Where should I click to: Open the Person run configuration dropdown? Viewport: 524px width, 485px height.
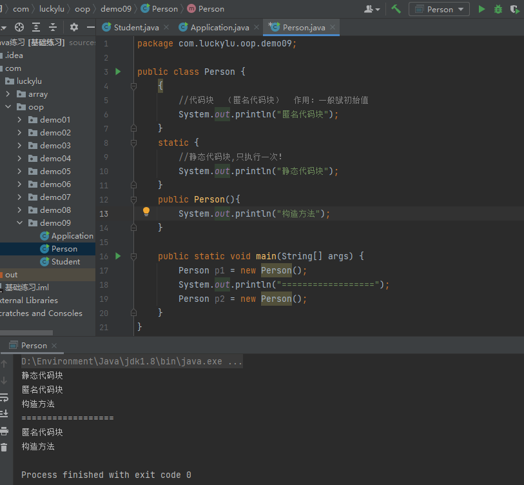coord(440,9)
